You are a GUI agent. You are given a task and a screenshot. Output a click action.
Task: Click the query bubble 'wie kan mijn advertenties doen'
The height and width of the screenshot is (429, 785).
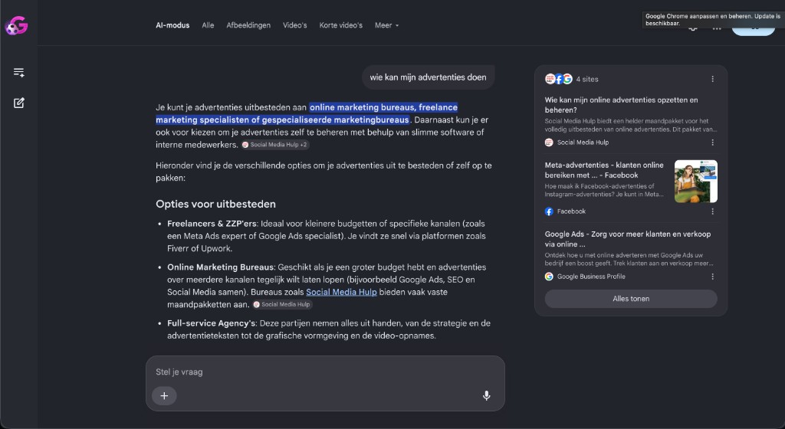428,77
